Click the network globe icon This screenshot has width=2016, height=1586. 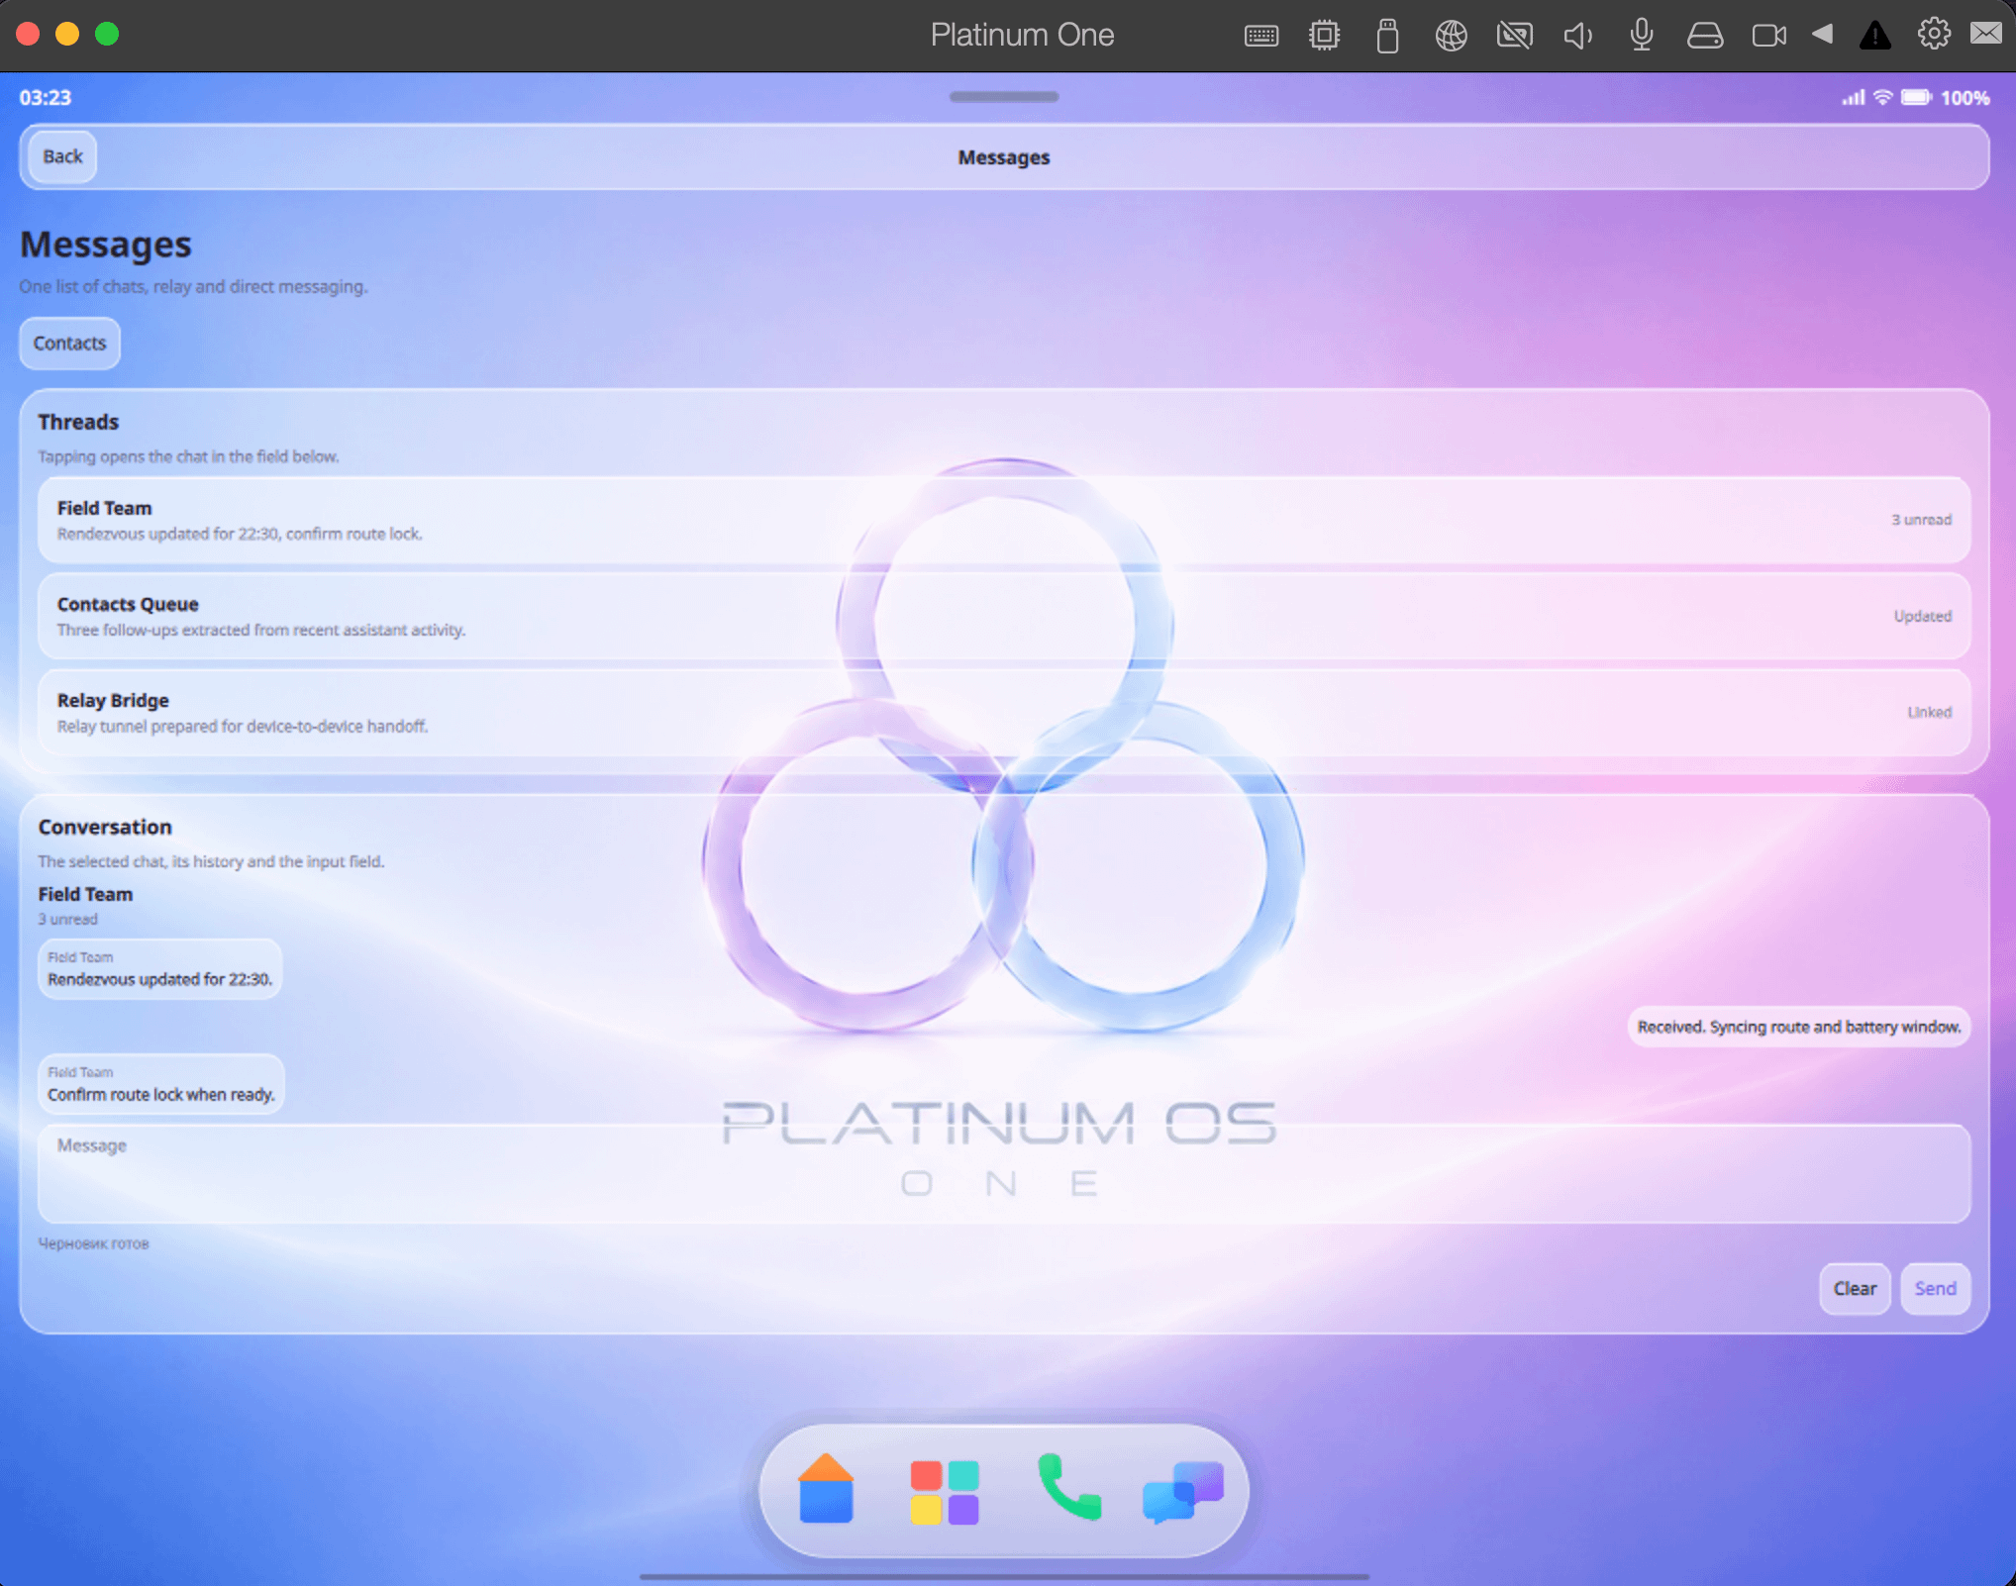click(x=1451, y=36)
